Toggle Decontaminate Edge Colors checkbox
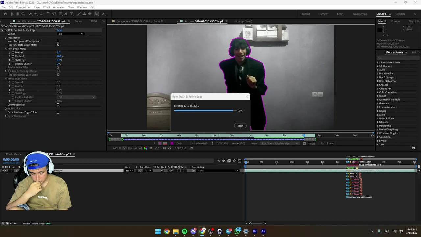This screenshot has height=237, width=421. (58, 112)
